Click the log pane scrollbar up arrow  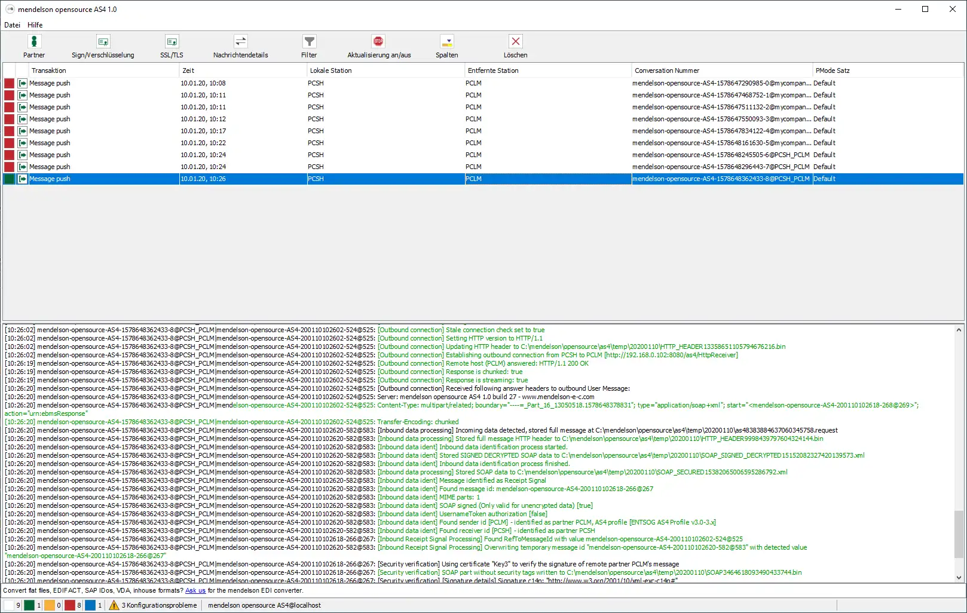[x=959, y=330]
